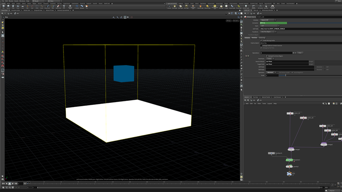
Task: Toggle SOP Mask Absolute checkbox
Action: (315, 67)
